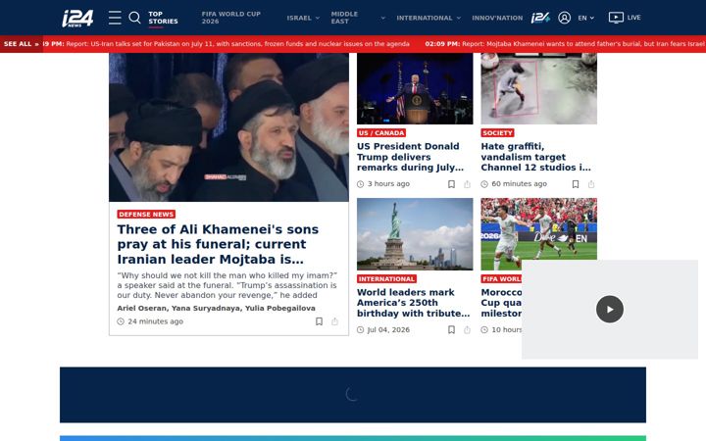Open the hamburger menu
This screenshot has width=706, height=441.
(115, 18)
